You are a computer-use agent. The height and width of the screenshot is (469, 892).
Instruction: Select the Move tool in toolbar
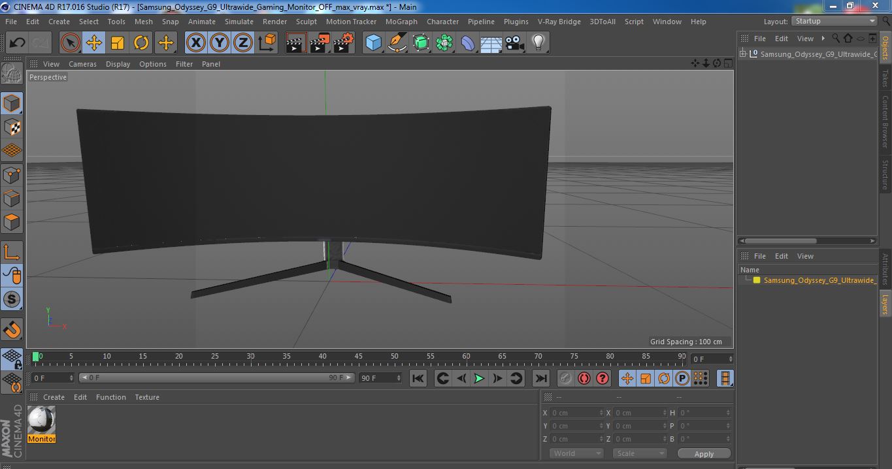click(x=93, y=43)
